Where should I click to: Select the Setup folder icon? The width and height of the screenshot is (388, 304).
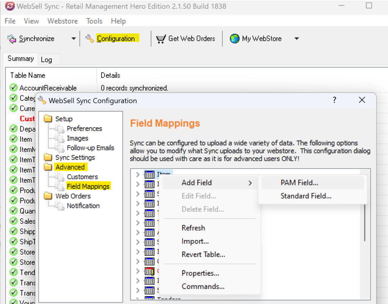coord(48,119)
